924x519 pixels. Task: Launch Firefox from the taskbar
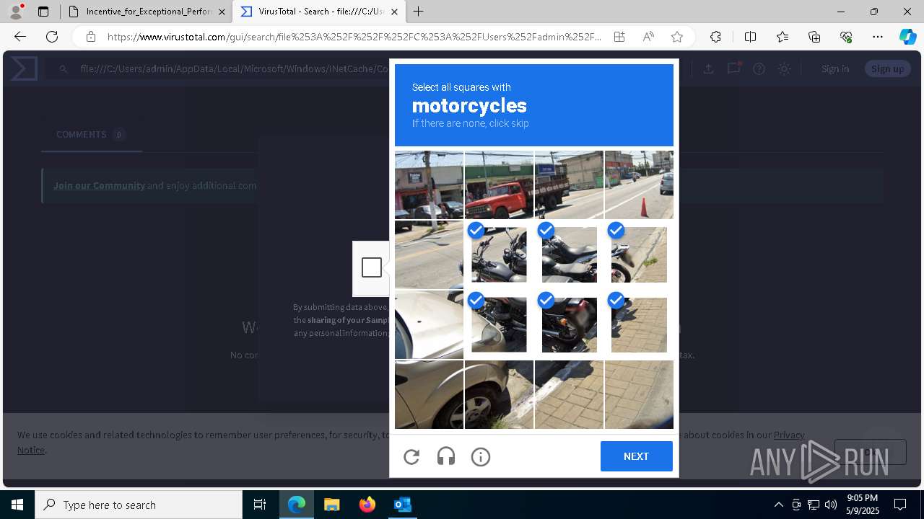(x=367, y=505)
